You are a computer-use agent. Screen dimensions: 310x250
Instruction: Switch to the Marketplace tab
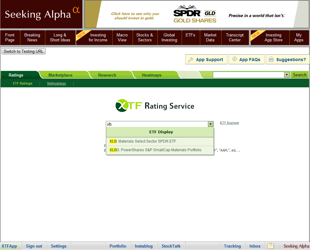[60, 75]
